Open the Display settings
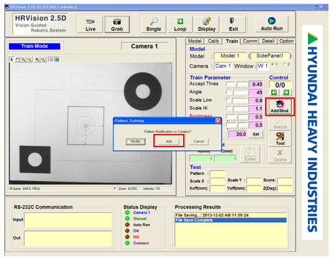 [207, 25]
